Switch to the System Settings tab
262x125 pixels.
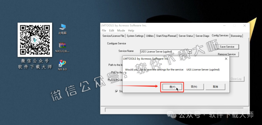click(135, 36)
